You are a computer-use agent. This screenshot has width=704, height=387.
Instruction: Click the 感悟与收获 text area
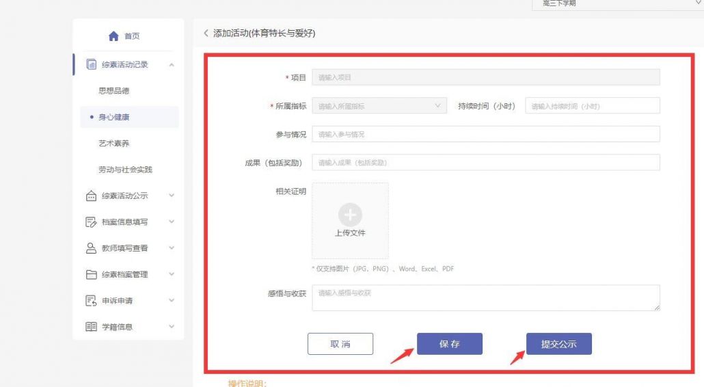click(x=486, y=297)
